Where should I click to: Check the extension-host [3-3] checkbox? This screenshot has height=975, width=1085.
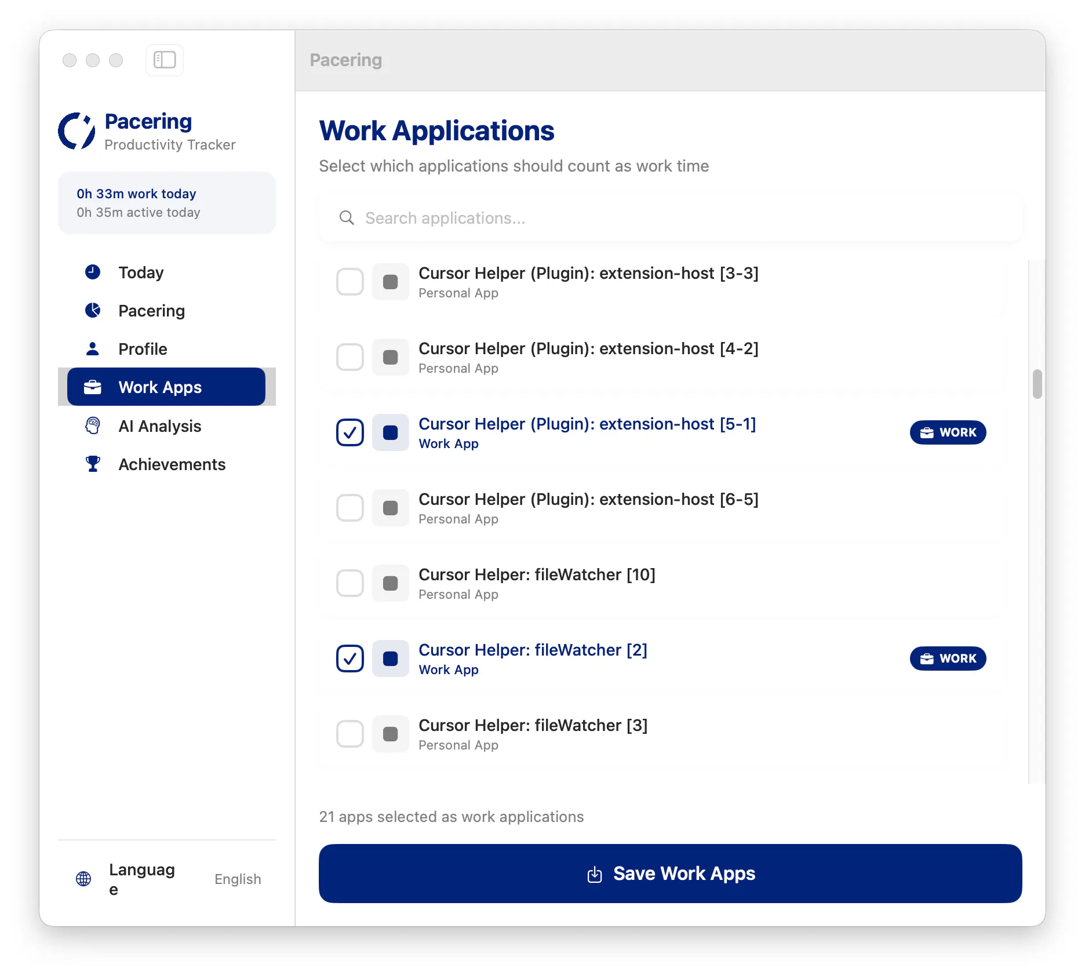click(x=350, y=282)
